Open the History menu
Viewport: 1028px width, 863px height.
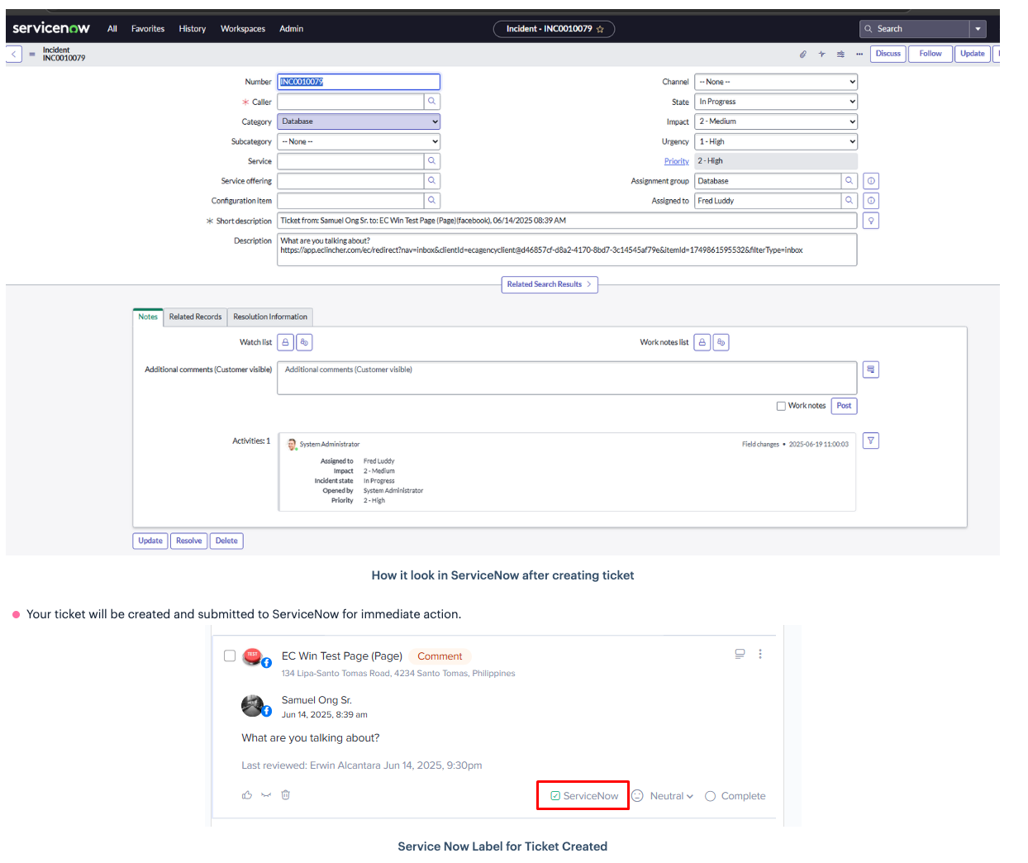click(x=193, y=29)
